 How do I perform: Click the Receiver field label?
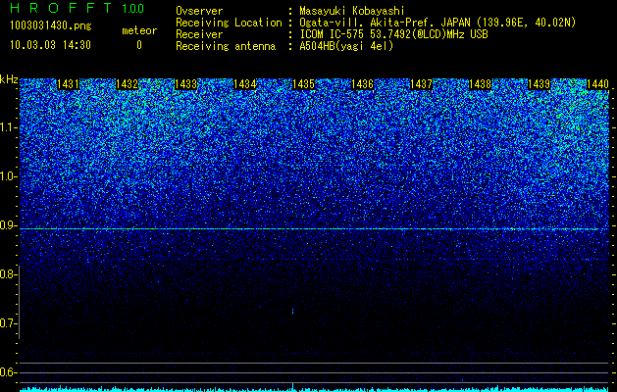pyautogui.click(x=199, y=34)
